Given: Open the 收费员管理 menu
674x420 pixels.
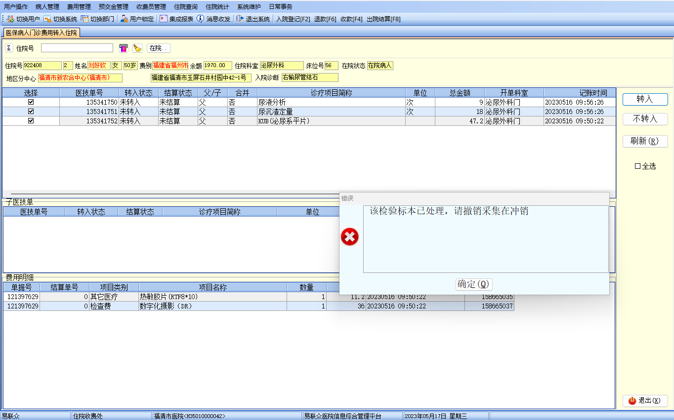Looking at the screenshot, I should click(x=151, y=7).
